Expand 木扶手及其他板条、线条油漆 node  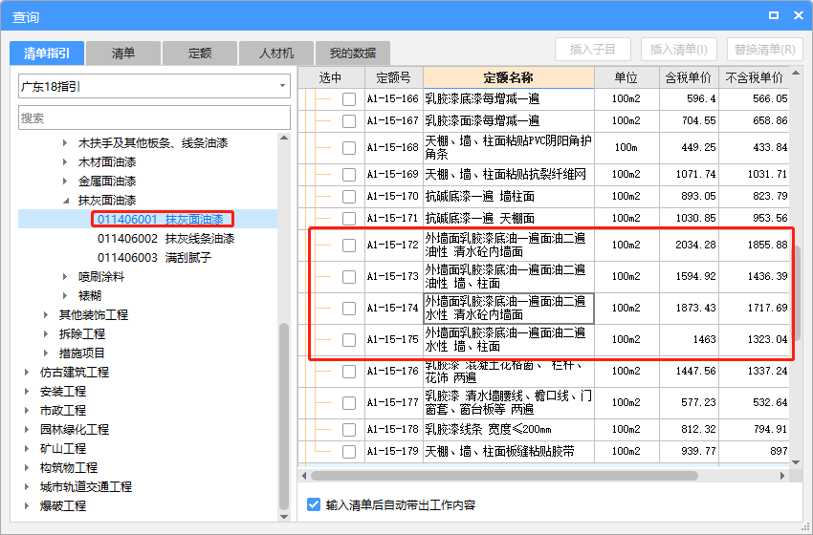tap(65, 143)
